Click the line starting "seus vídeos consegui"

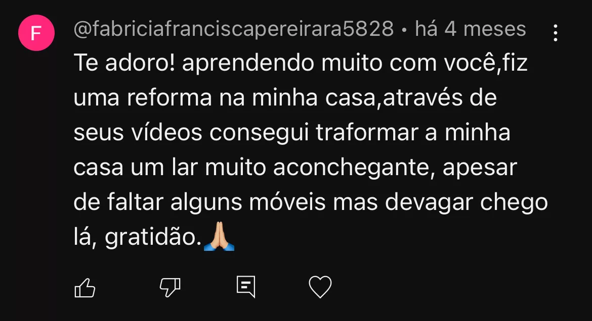coord(292,133)
